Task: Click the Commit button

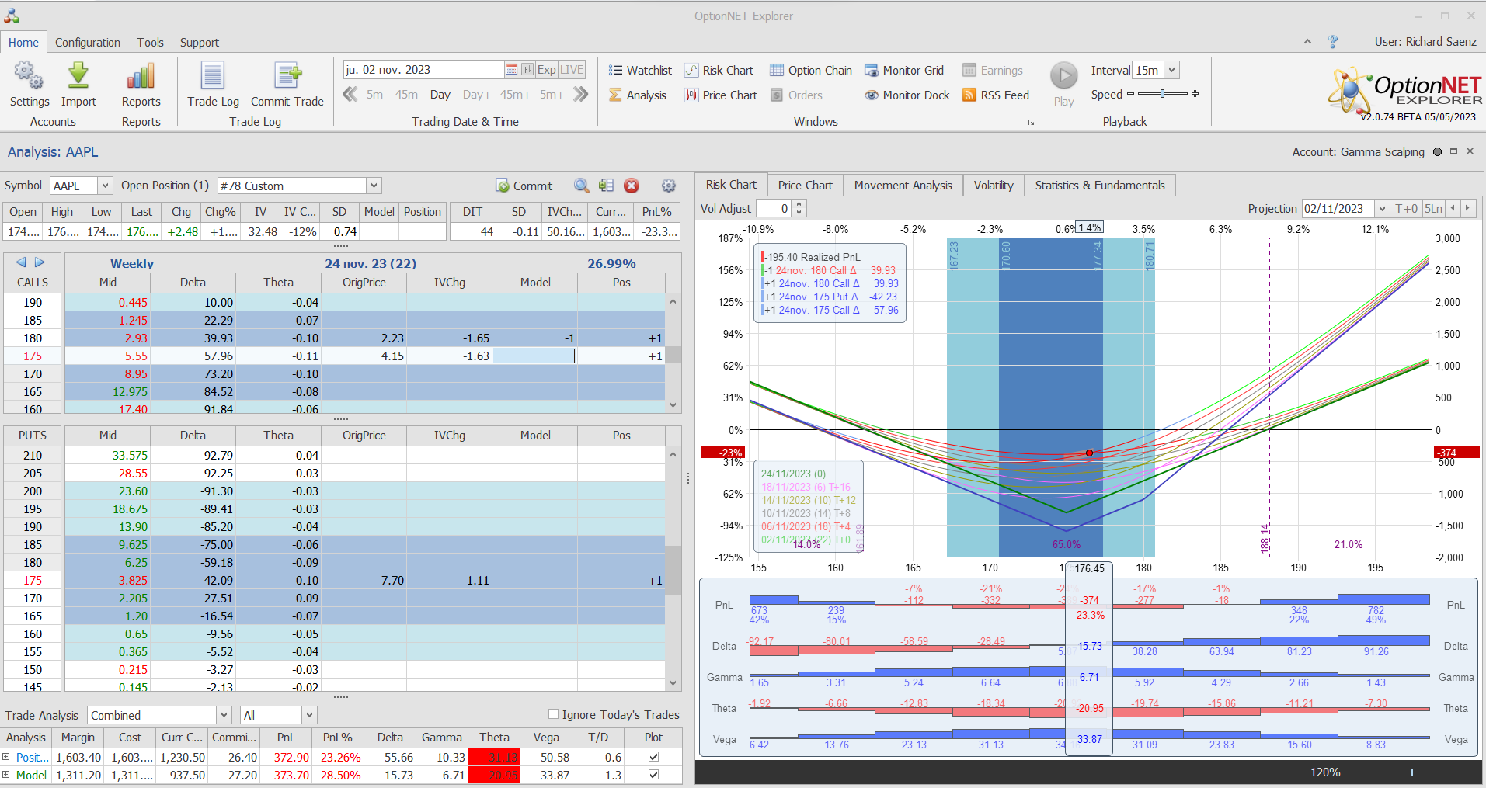Action: tap(524, 186)
